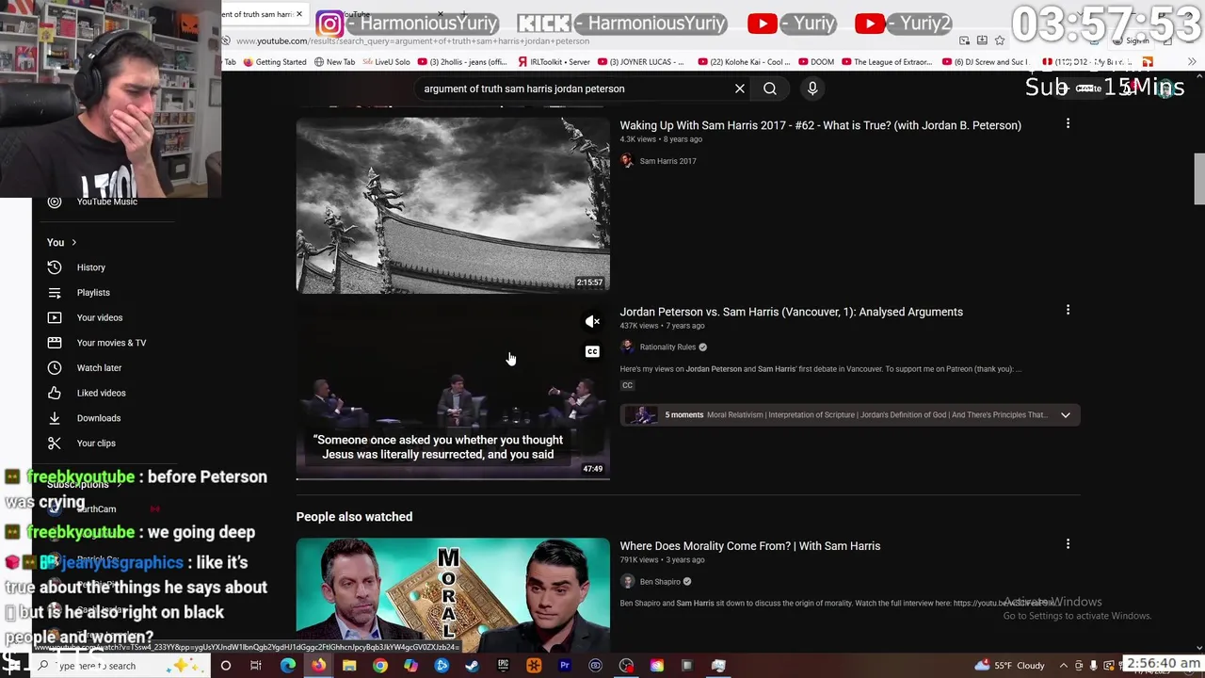Open options menu for Jordan Peterson vs. Sam Harris video
This screenshot has height=678, width=1205.
1068,310
